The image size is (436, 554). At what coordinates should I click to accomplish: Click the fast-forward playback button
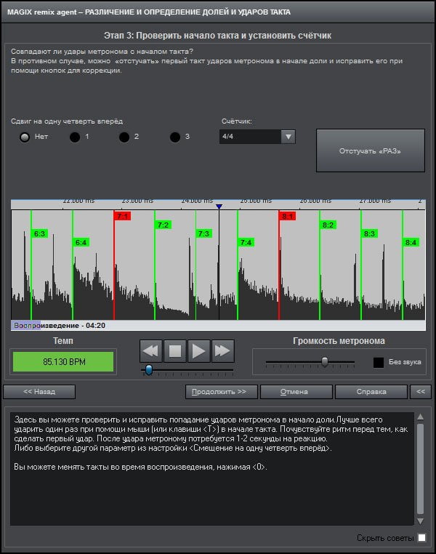click(x=223, y=351)
